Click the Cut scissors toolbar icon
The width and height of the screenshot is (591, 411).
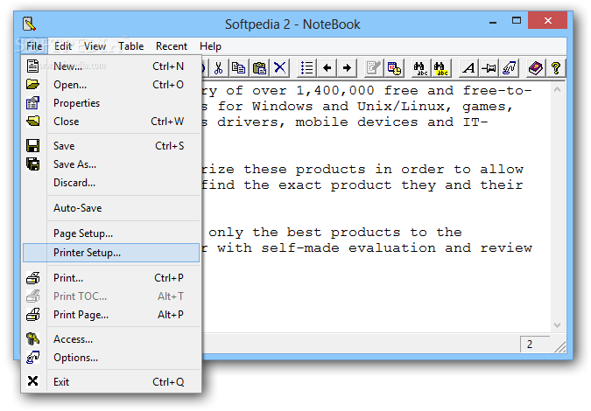218,68
